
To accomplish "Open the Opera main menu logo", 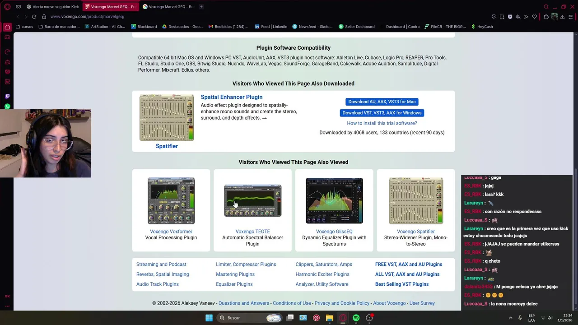I will (7, 7).
